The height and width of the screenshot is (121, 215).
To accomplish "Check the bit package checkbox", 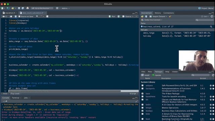I will [x=142, y=100].
